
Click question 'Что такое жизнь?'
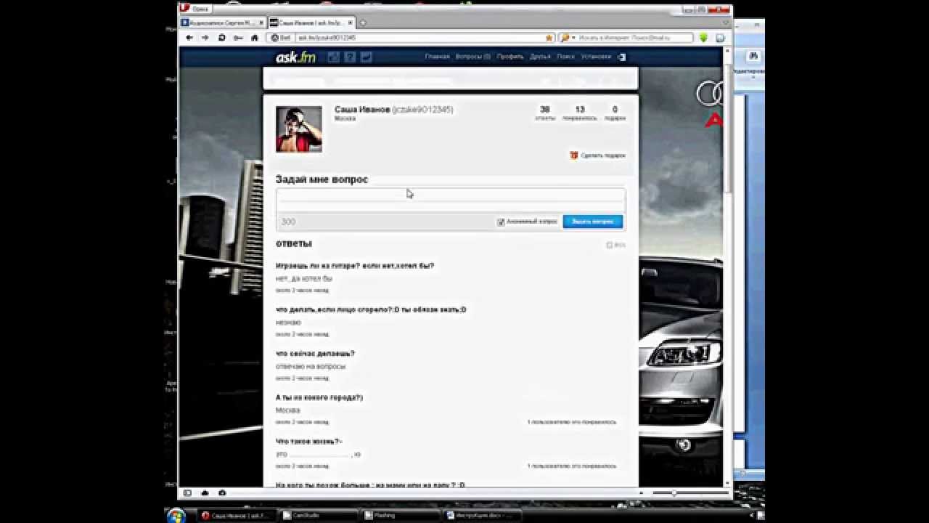click(x=309, y=442)
